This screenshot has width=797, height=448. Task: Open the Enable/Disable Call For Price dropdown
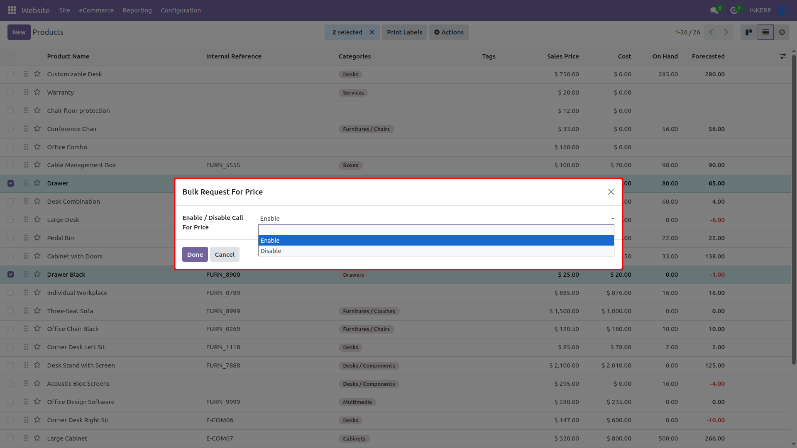(x=436, y=219)
